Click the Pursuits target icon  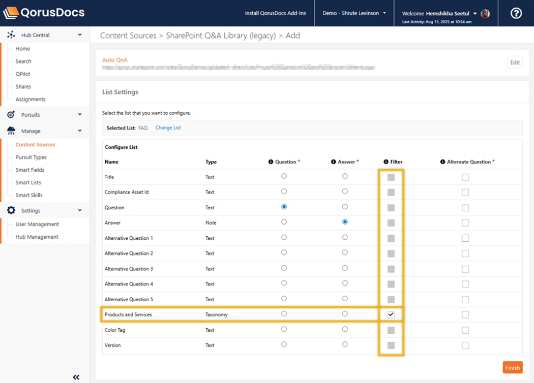(11, 115)
